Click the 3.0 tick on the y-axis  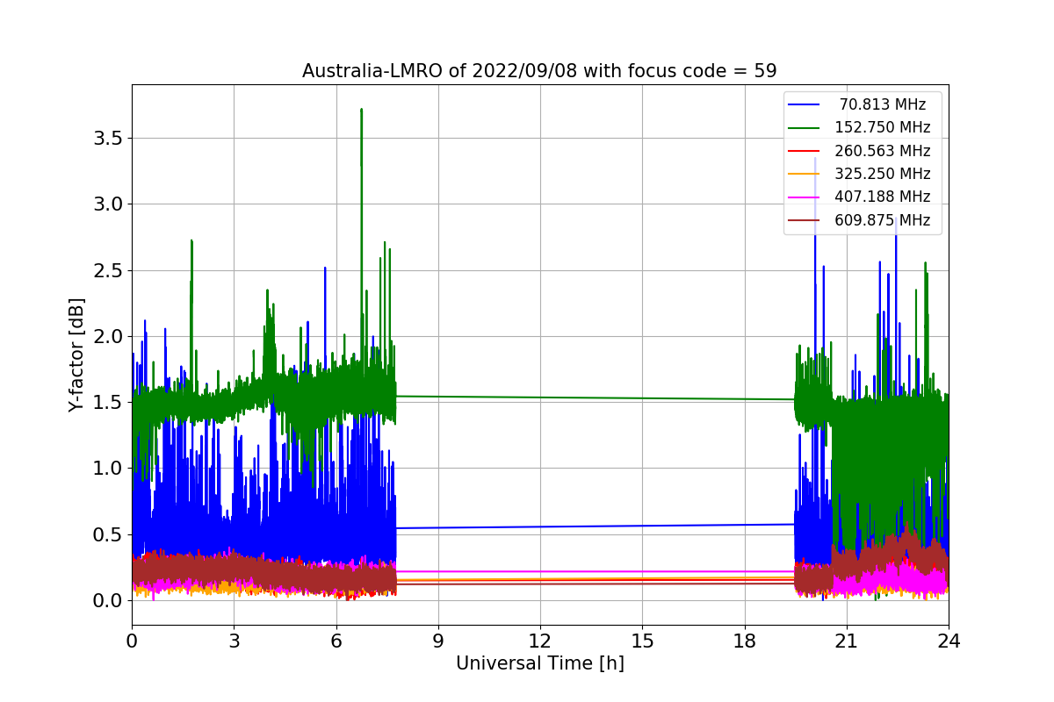coord(108,204)
